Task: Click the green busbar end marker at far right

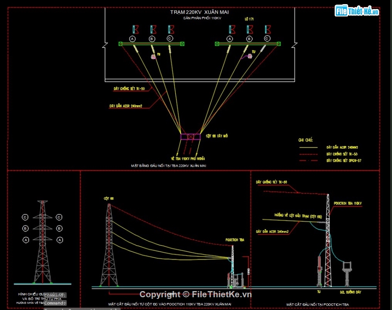Action: click(279, 44)
